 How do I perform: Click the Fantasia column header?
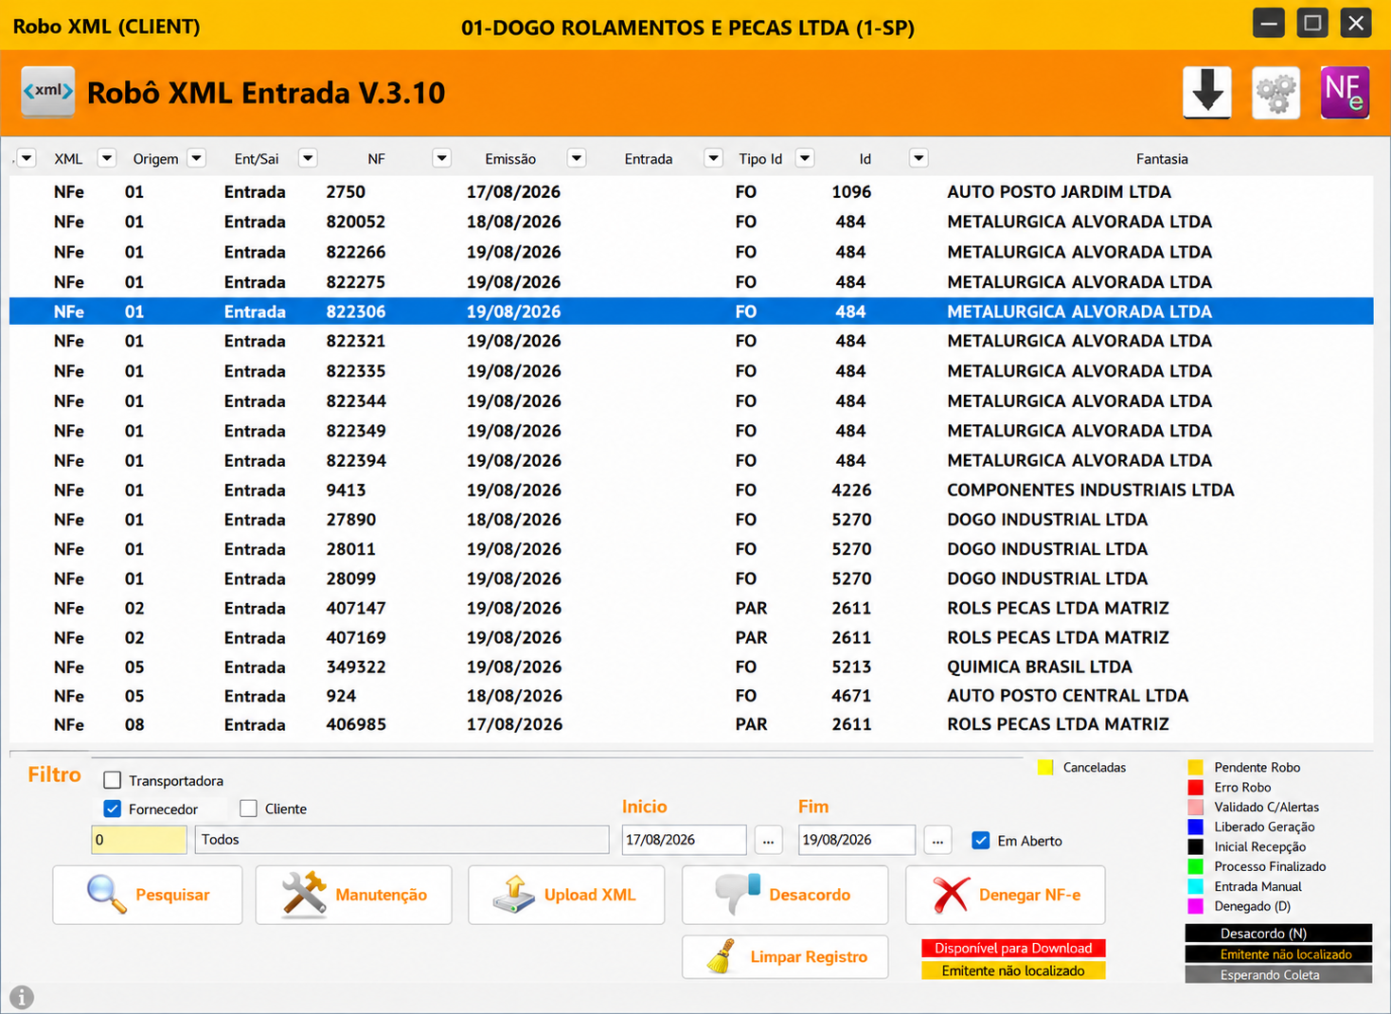click(x=1162, y=159)
